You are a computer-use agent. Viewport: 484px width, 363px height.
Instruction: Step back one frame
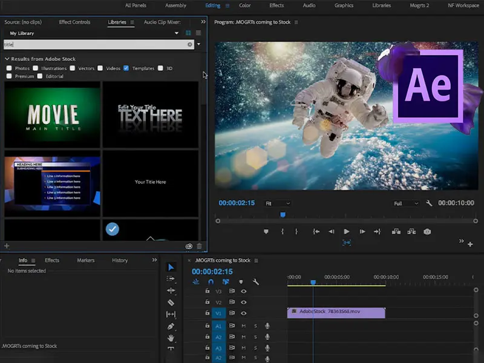[331, 232]
